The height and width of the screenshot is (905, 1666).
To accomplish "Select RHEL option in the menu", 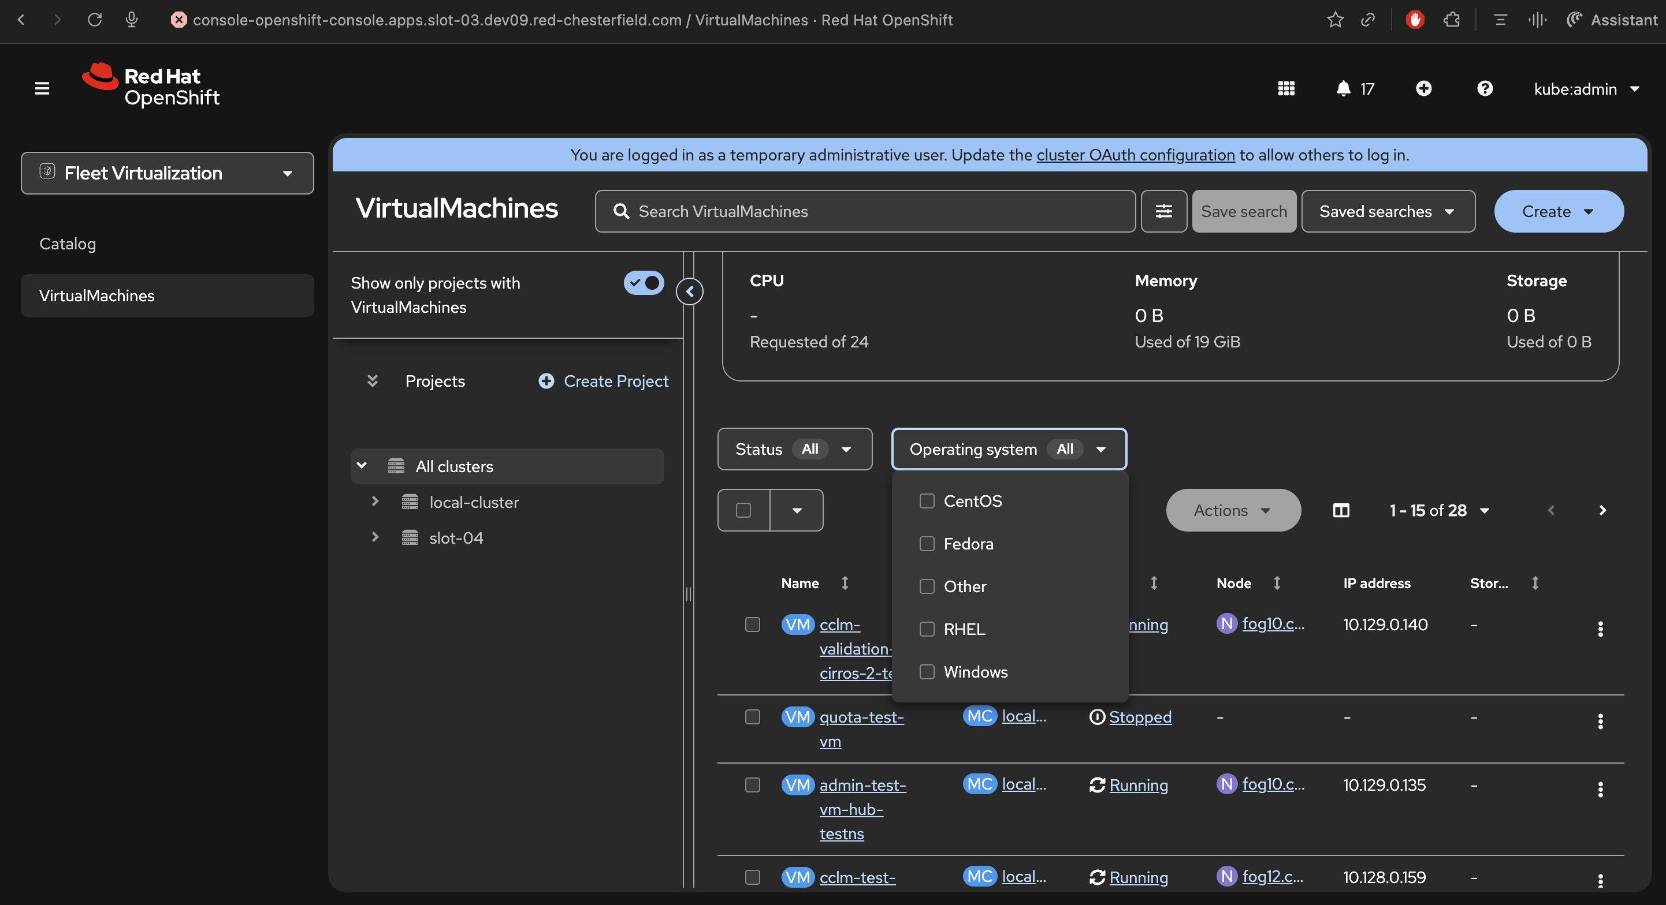I will tap(964, 629).
